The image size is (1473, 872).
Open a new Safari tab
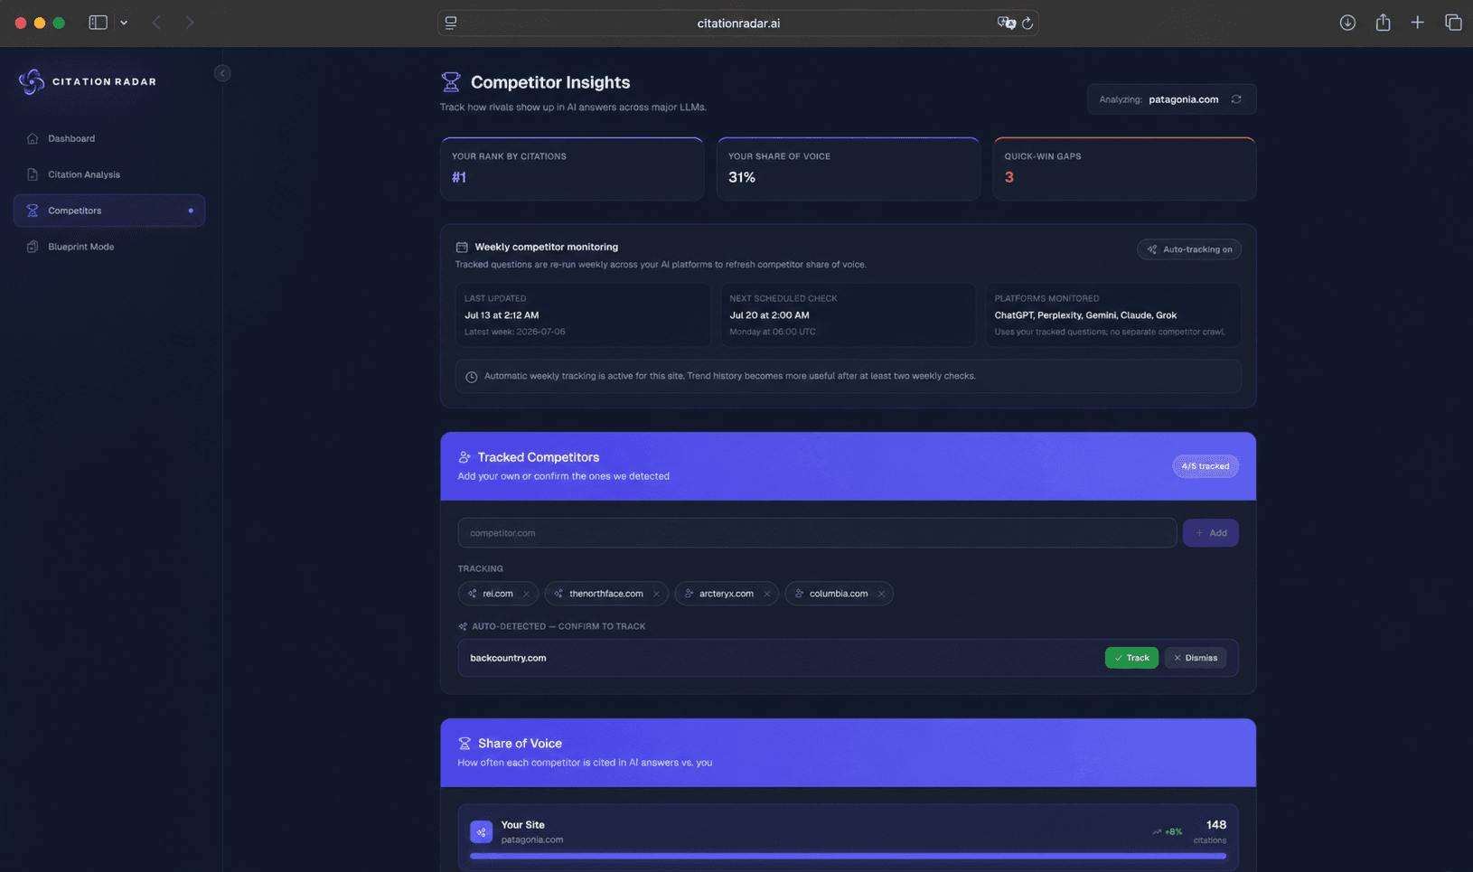(1417, 23)
